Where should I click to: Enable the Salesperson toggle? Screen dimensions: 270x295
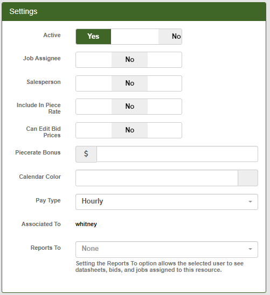pos(129,83)
